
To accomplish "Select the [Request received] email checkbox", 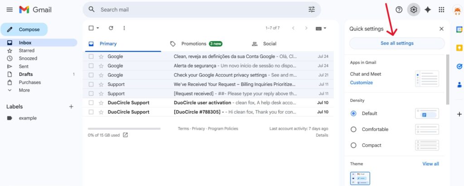I will pyautogui.click(x=91, y=93).
